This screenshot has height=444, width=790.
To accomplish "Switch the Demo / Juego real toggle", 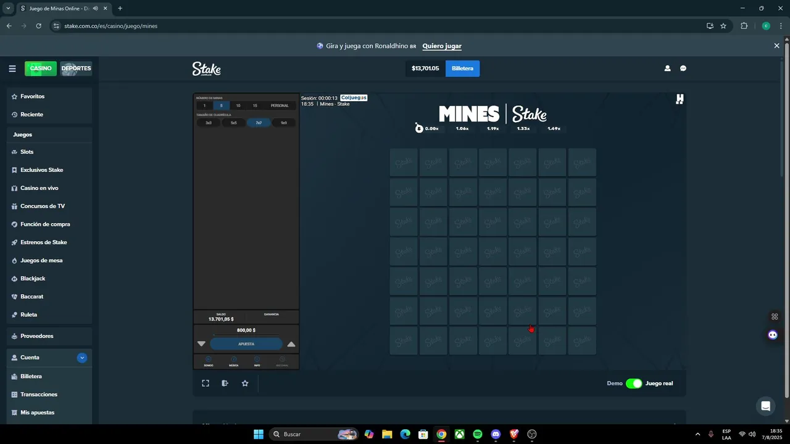I will tap(634, 384).
